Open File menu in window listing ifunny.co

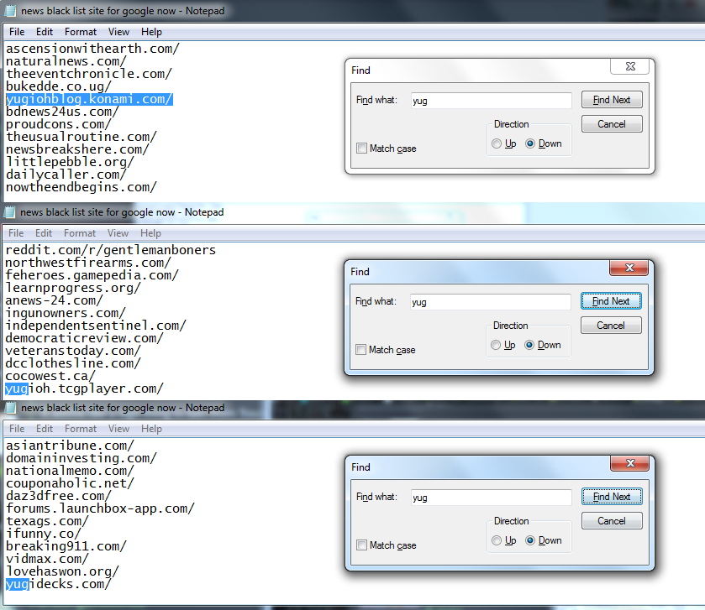[x=17, y=429]
